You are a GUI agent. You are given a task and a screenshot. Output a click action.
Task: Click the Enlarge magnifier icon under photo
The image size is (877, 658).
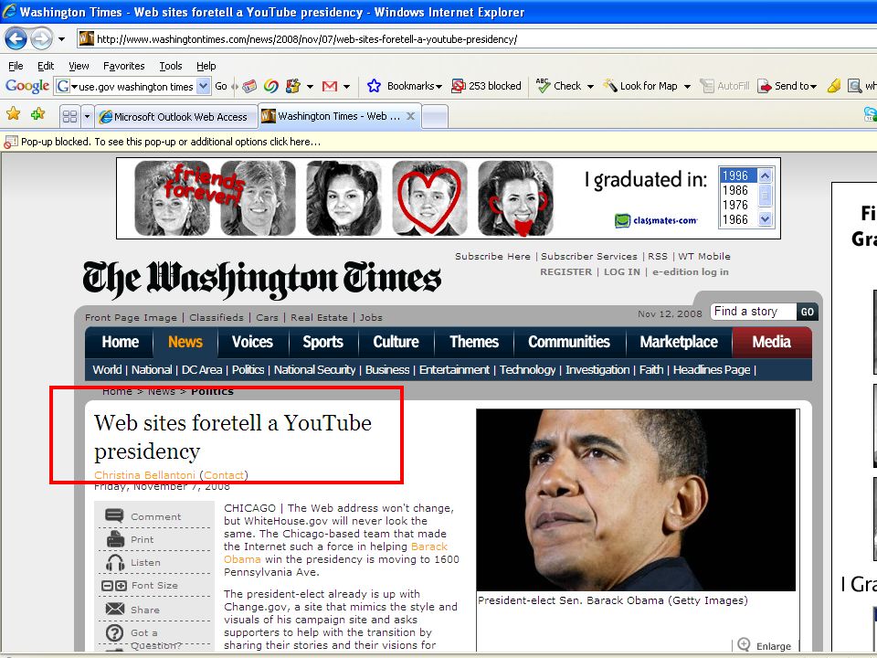coord(744,644)
